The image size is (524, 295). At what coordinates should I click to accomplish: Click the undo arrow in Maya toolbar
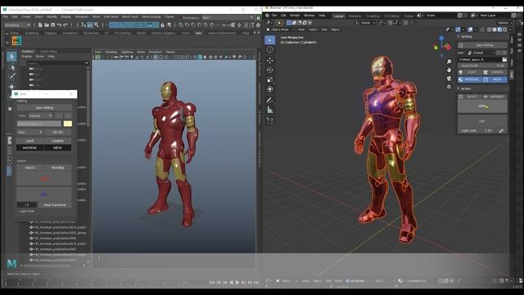point(59,25)
